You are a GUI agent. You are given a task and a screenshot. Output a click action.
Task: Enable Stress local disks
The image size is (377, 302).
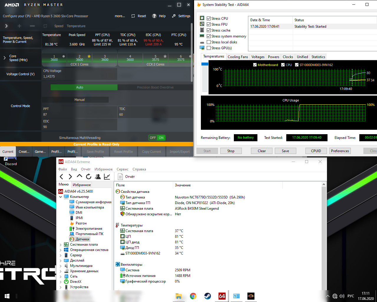coord(209,42)
